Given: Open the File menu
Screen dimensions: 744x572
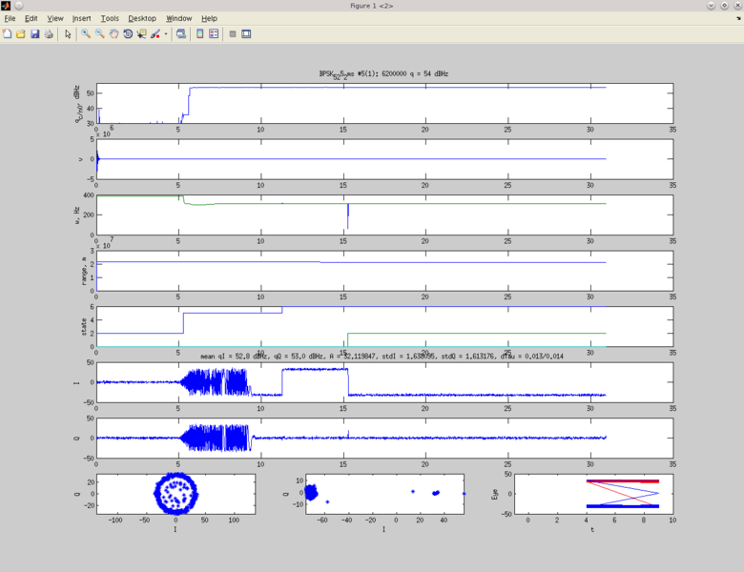Looking at the screenshot, I should 10,18.
